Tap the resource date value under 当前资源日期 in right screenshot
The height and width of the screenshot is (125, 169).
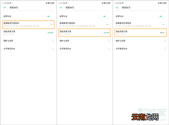tap(121, 34)
